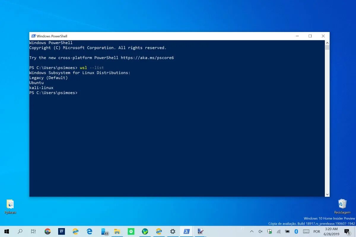Open PowerShell window system menu icon
Viewport: 356px width, 237px height.
(34, 36)
